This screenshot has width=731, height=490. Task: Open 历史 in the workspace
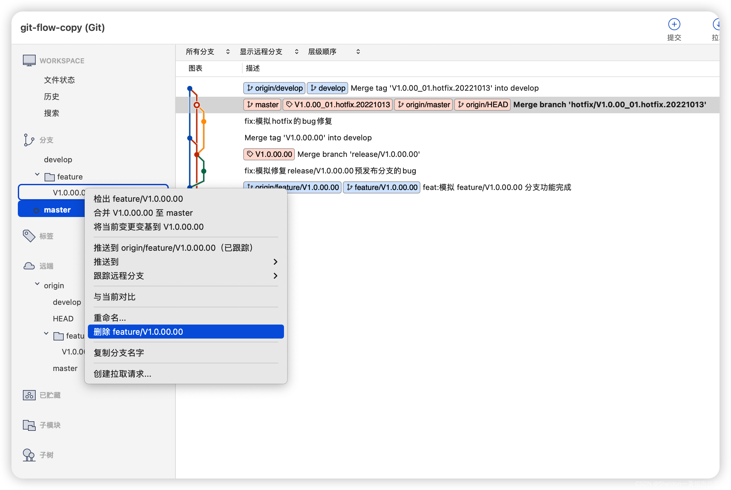tap(52, 96)
